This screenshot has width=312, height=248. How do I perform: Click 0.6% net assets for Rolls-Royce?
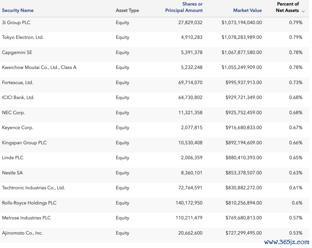pyautogui.click(x=297, y=203)
